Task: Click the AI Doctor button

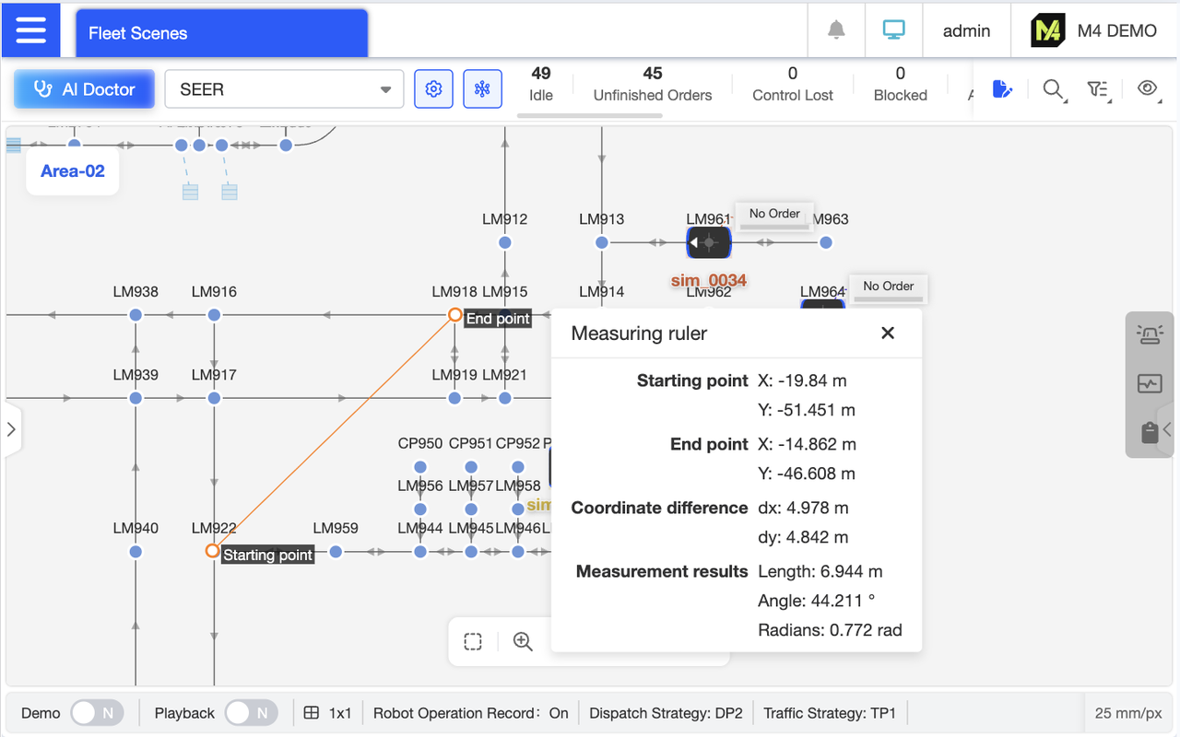Action: (x=83, y=88)
